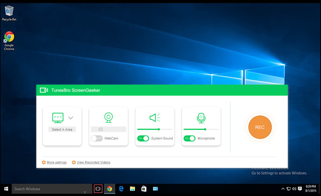Image resolution: width=321 pixels, height=196 pixels.
Task: Click the taskbar clock showing 8:29 PM
Action: (x=311, y=189)
